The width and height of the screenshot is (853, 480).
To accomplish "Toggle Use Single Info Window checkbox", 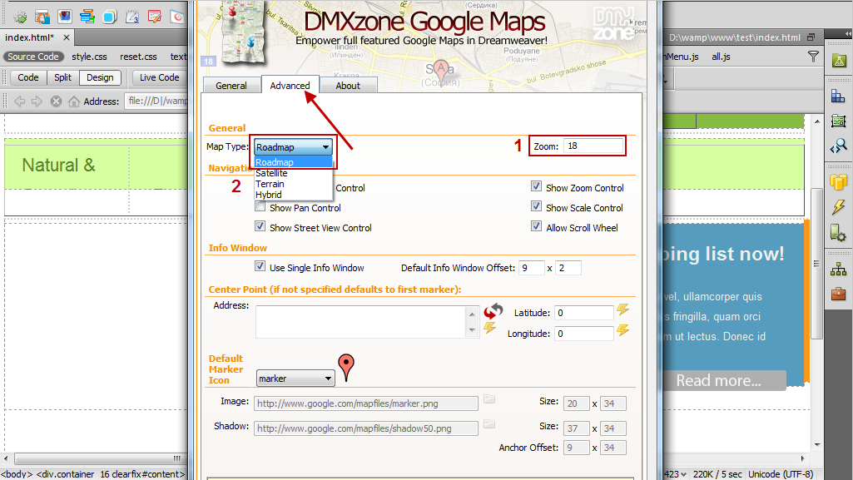I will (x=260, y=266).
